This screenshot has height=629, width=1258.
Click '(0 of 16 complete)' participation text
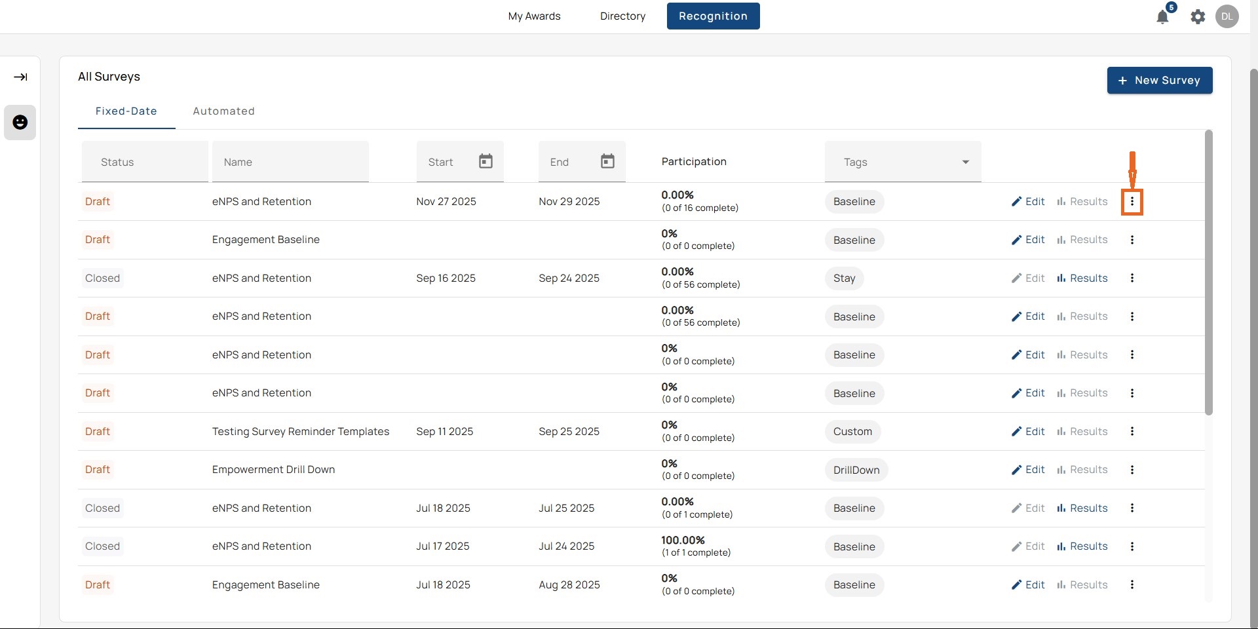(x=700, y=208)
